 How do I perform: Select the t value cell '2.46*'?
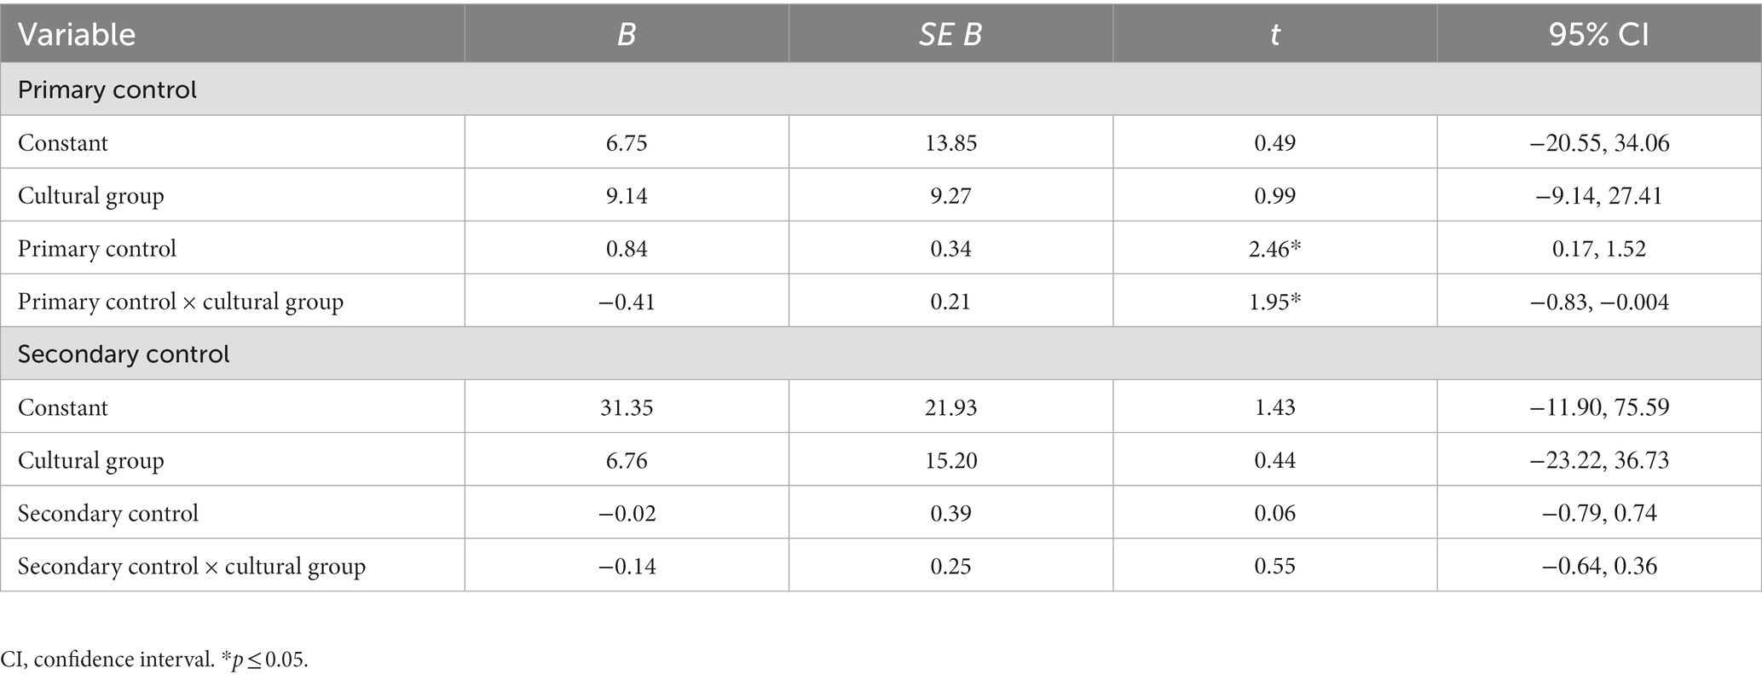click(1275, 248)
